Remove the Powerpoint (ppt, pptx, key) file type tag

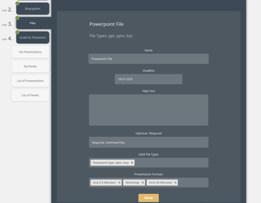[132, 163]
